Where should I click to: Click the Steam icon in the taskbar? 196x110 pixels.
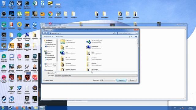pos(10,108)
